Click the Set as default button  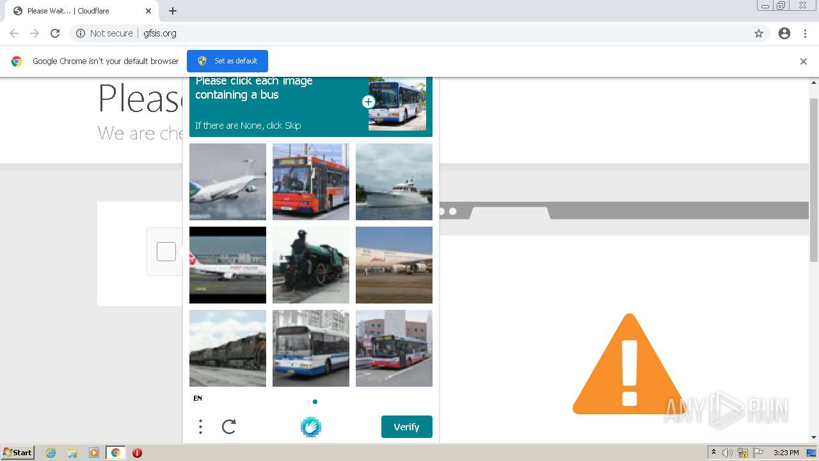(x=227, y=61)
